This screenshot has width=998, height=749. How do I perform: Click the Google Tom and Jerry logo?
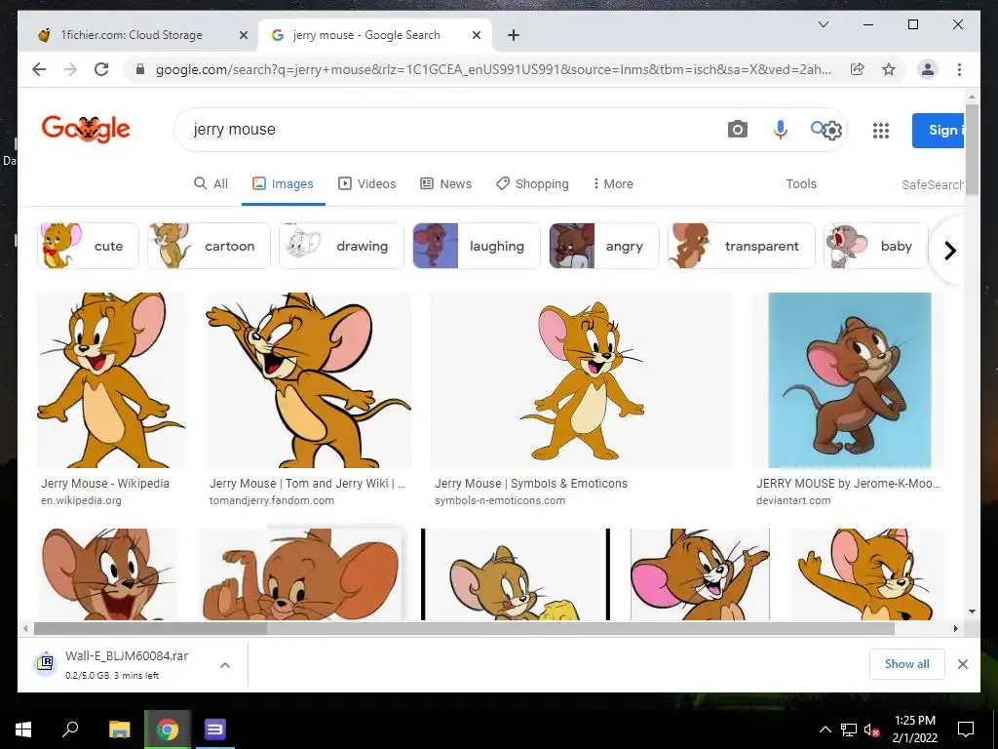[86, 130]
